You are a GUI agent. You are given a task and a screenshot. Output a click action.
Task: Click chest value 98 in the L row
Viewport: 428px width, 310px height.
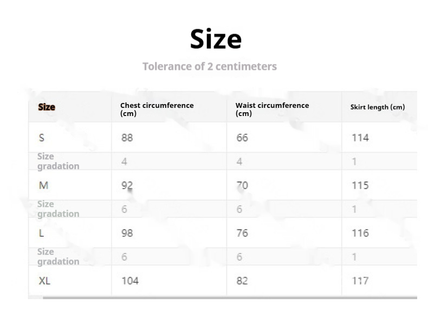coord(127,233)
